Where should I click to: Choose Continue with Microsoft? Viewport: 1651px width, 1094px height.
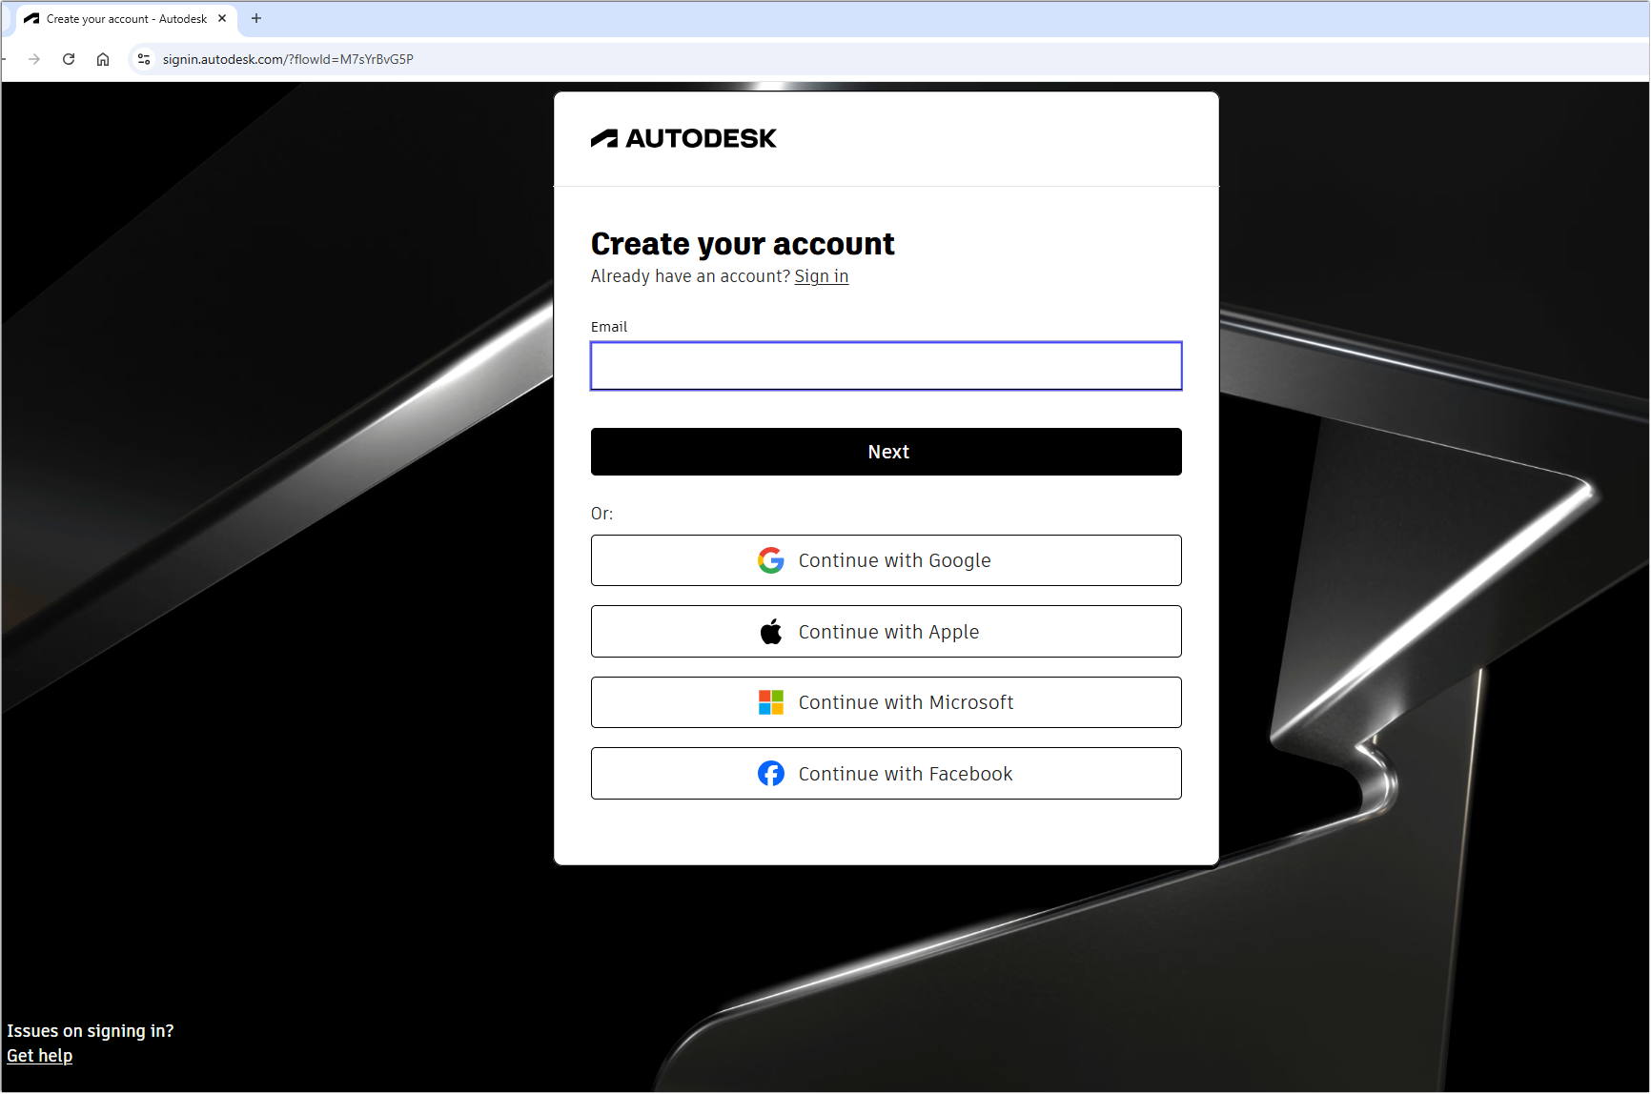click(x=887, y=702)
